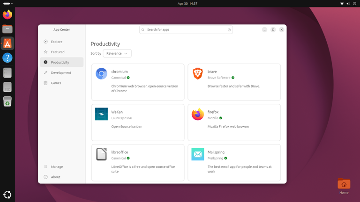360x202 pixels.
Task: Select the Productivity category
Action: pos(61,62)
